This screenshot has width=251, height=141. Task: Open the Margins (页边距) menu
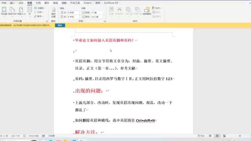pyautogui.click(x=4, y=11)
